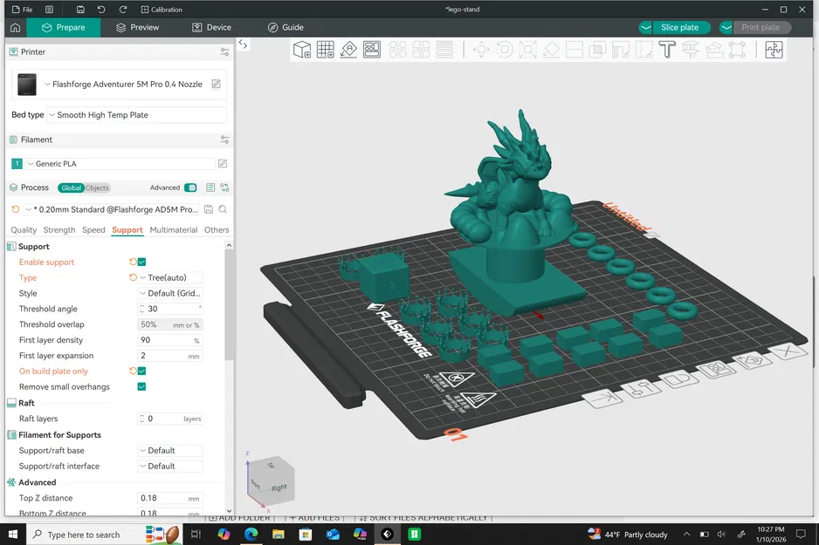Click the Add model cube icon

coord(302,50)
